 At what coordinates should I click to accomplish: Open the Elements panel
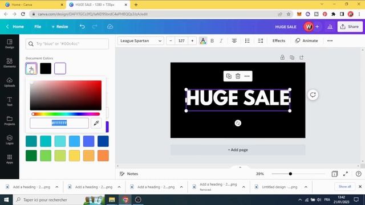coord(10,63)
